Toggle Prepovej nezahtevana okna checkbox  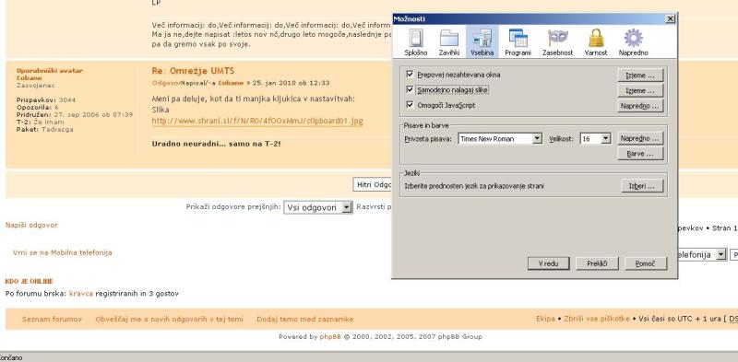(410, 75)
